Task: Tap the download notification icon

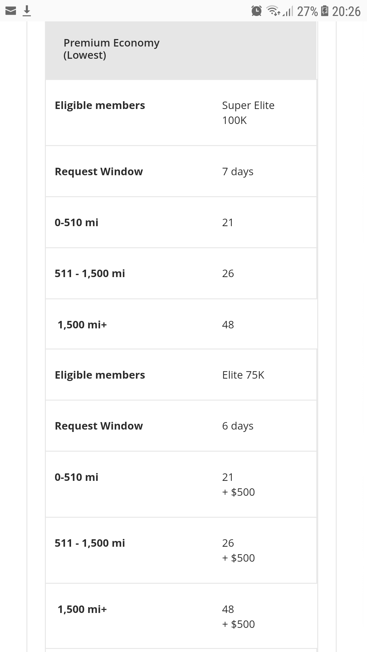Action: [x=27, y=11]
